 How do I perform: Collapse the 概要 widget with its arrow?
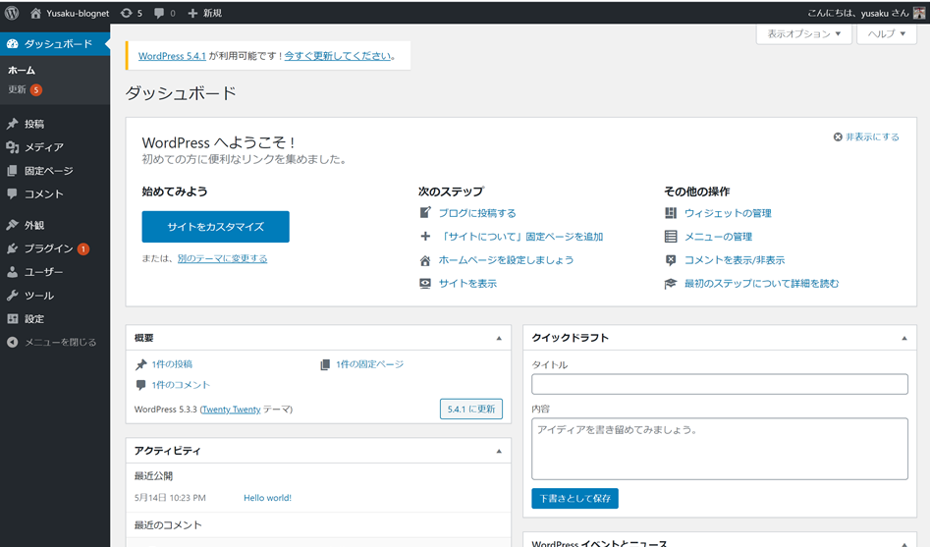(x=499, y=338)
